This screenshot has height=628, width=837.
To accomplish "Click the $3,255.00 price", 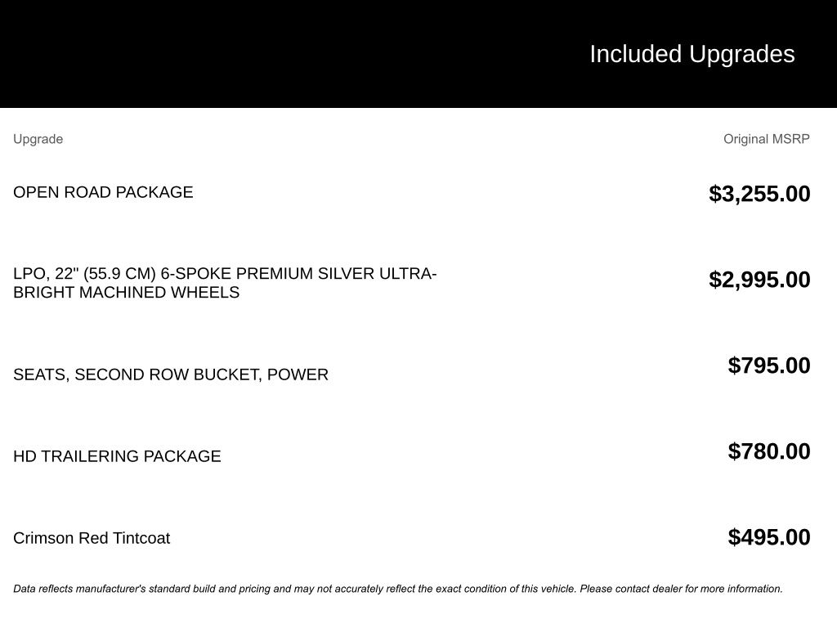I will 759,194.
